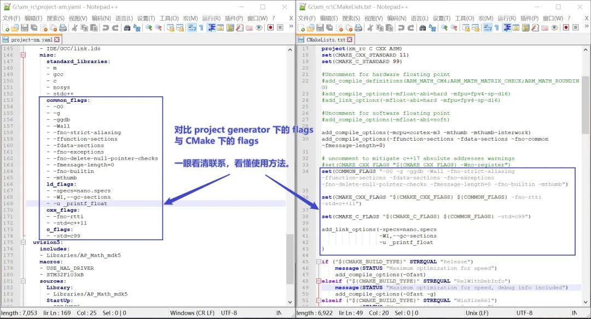Screen dimensions: 591x319
Task: Select the CMakeLists.txt document tab
Action: click(325, 39)
